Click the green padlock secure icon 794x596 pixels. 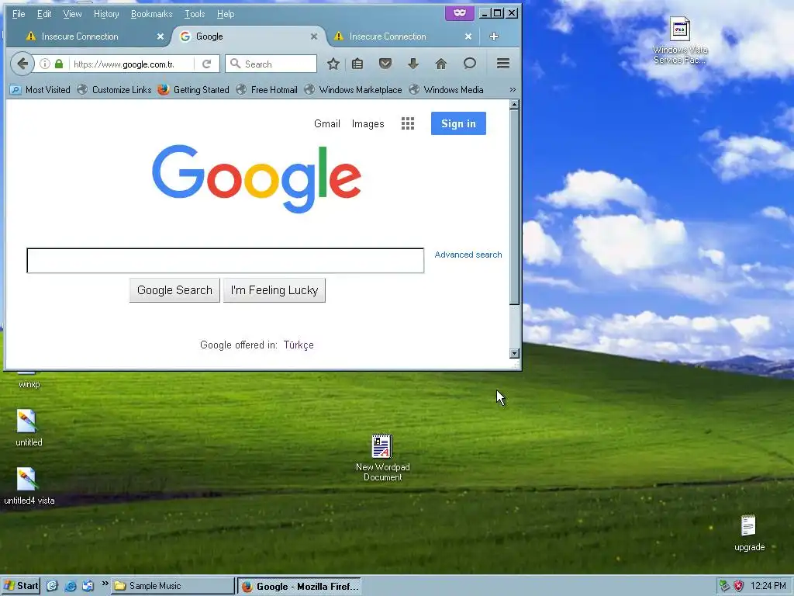tap(59, 64)
